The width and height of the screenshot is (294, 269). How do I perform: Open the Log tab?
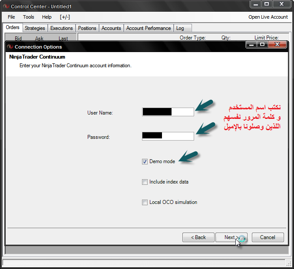click(x=183, y=28)
